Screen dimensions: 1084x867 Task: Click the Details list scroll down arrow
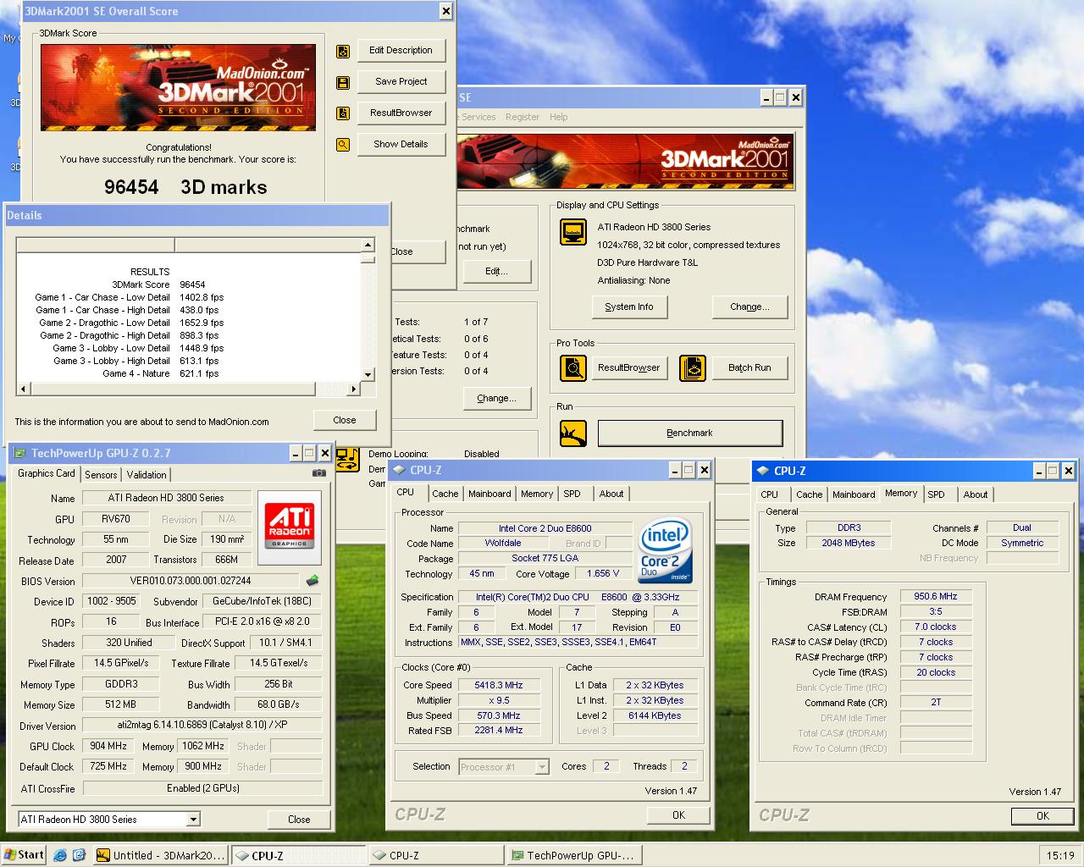pos(368,374)
